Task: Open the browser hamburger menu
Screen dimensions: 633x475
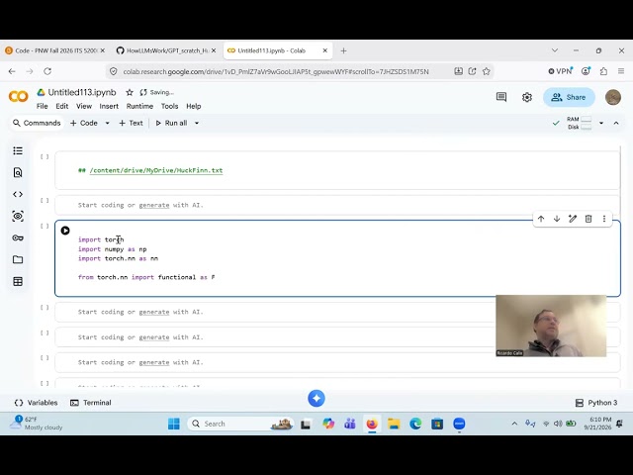Action: pos(621,71)
